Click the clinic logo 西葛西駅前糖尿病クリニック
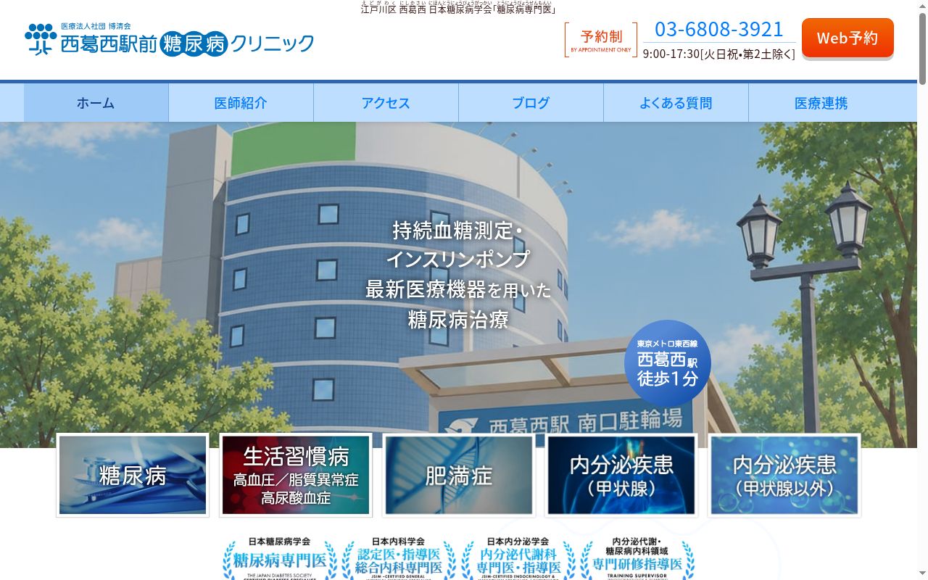928x580 pixels. 170,39
